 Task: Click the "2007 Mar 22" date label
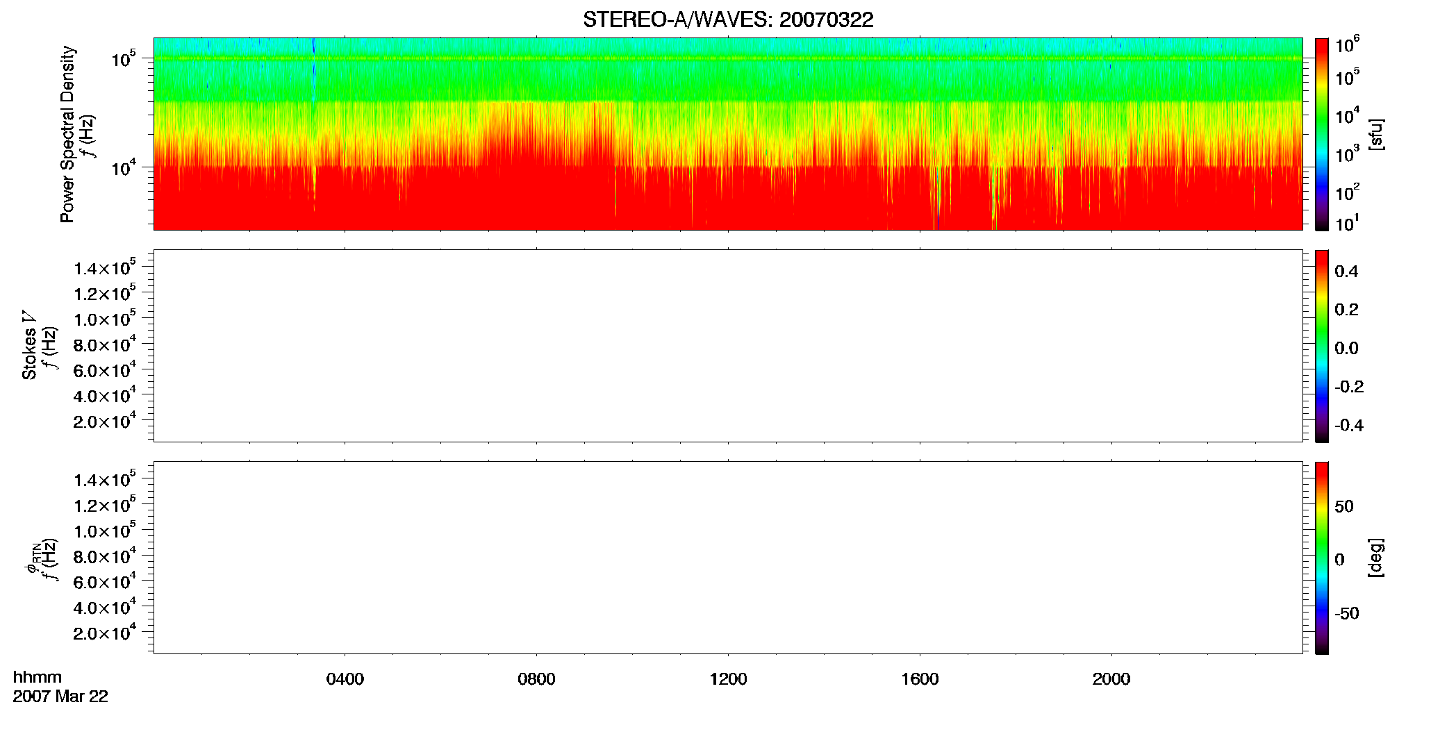(x=60, y=697)
